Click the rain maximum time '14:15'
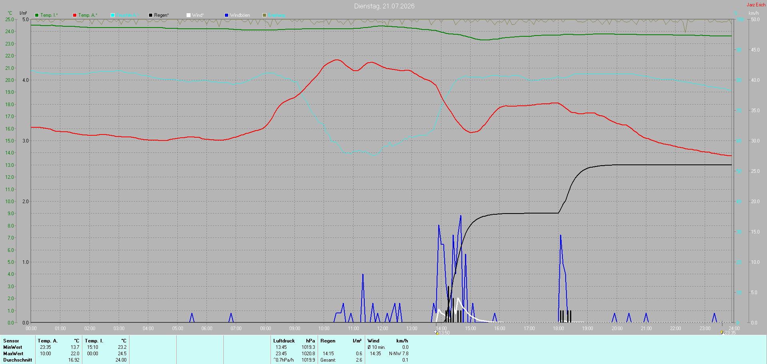The width and height of the screenshot is (767, 364). tap(328, 354)
